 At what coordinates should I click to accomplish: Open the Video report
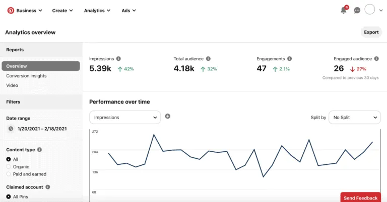(12, 85)
